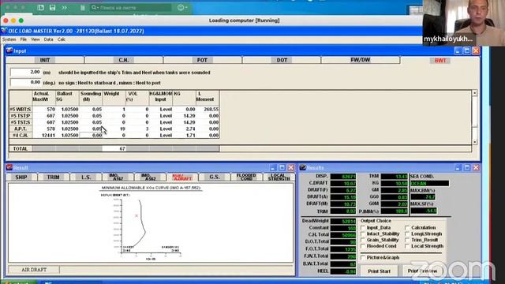This screenshot has width=505, height=284.
Task: Switch to the FW/DW tab
Action: 361,60
